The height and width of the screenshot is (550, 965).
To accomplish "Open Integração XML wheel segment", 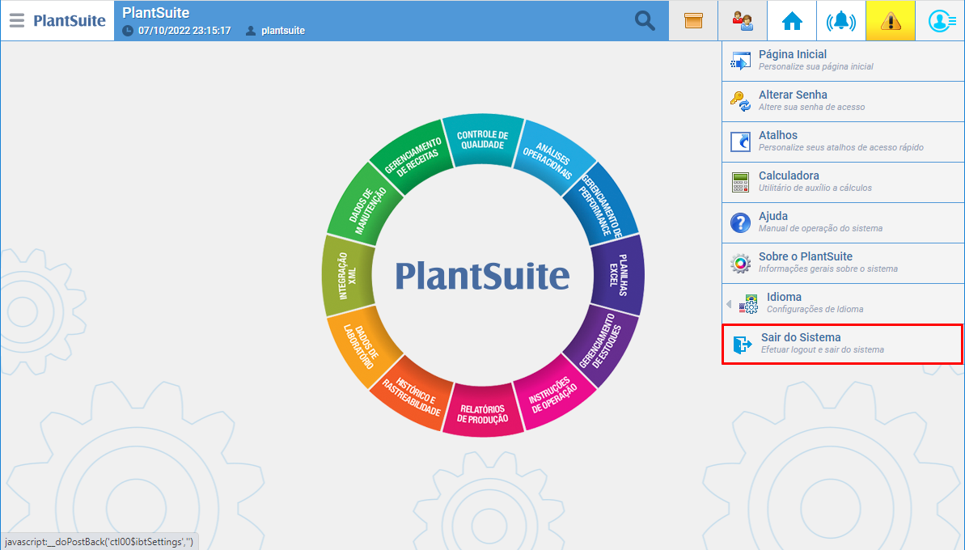I will click(x=348, y=275).
